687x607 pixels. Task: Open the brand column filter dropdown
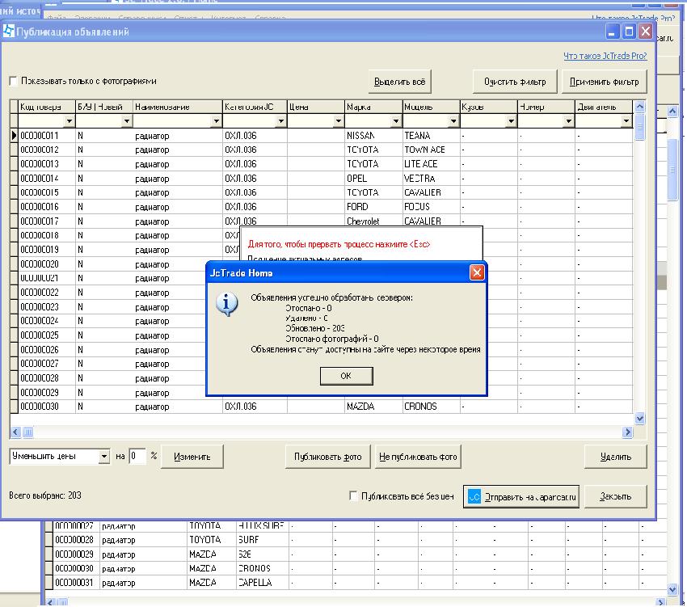(396, 121)
